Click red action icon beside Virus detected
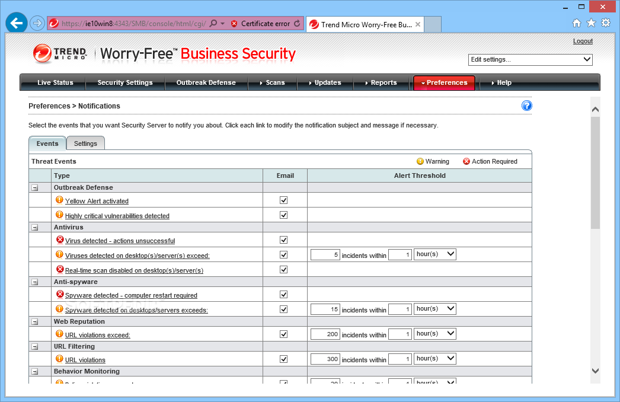The height and width of the screenshot is (402, 620). click(x=60, y=240)
